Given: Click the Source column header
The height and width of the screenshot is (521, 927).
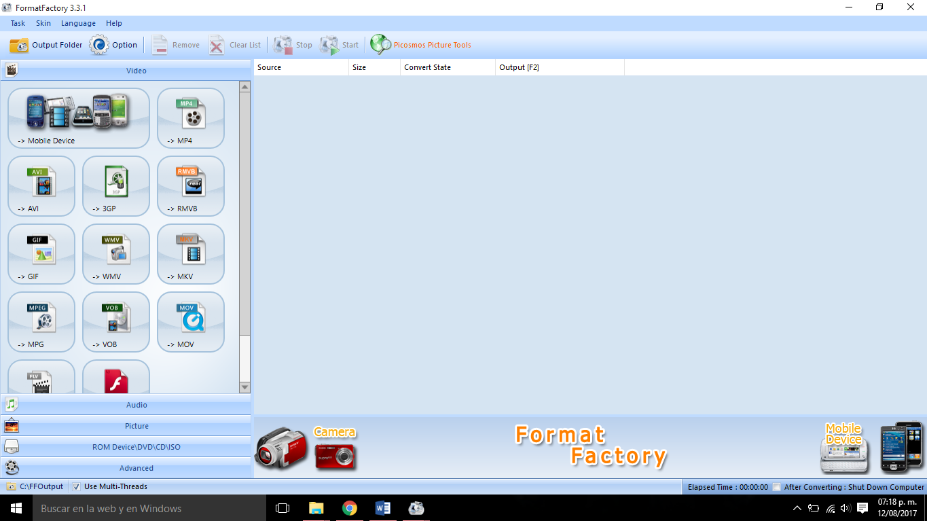Looking at the screenshot, I should (x=301, y=67).
